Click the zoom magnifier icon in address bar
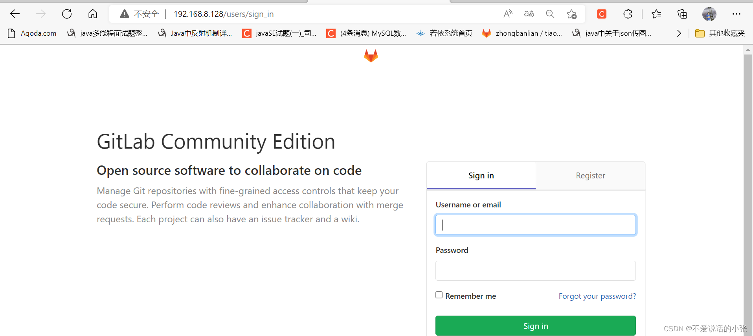Viewport: 753px width, 336px height. (x=550, y=14)
